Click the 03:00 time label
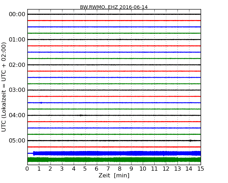 (17, 90)
